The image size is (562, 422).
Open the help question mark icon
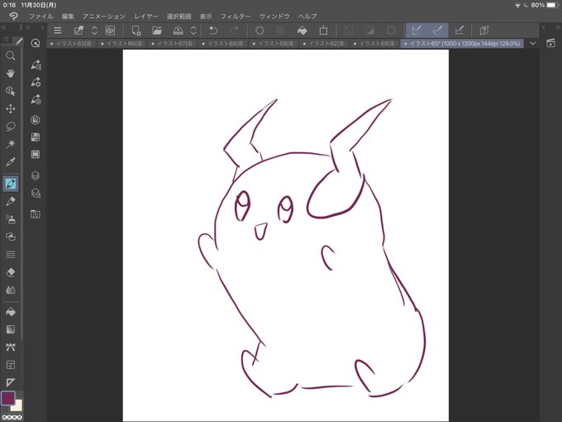coord(483,31)
